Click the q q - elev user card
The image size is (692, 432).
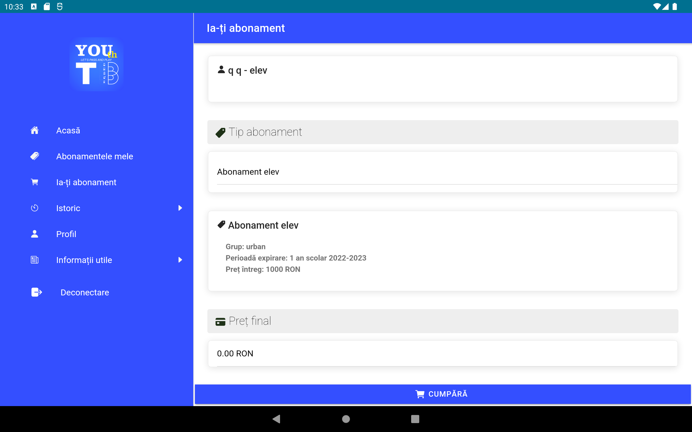443,79
